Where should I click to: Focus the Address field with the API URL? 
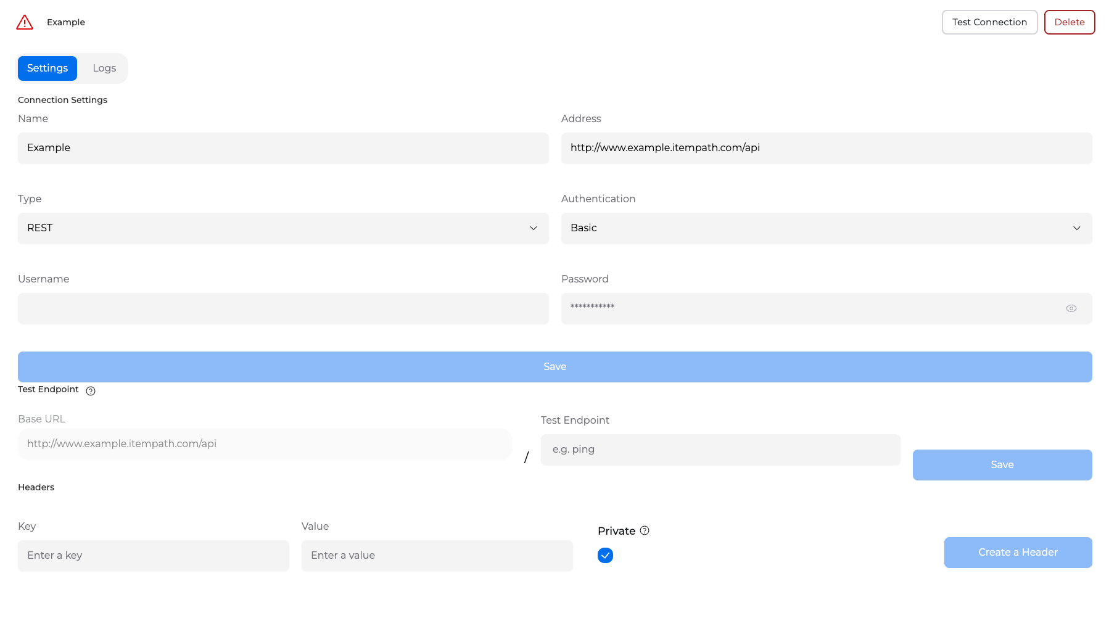[827, 148]
